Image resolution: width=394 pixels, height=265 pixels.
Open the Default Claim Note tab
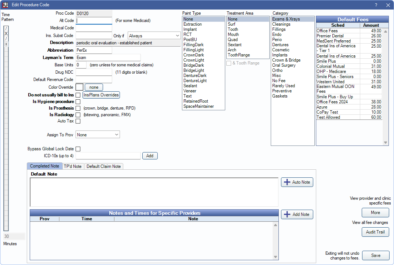103,166
